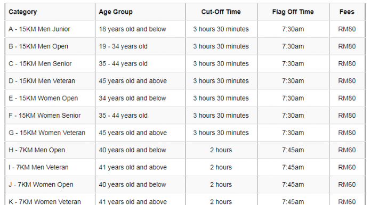Select the J - 7KM Women Open cell
Viewport: 371px width, 205px height.
pos(50,184)
